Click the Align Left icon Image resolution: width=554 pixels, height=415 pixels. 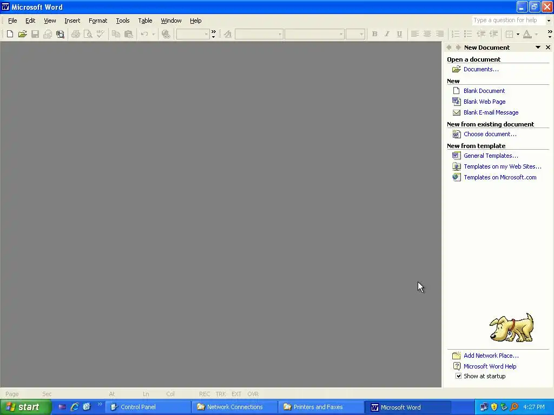415,34
